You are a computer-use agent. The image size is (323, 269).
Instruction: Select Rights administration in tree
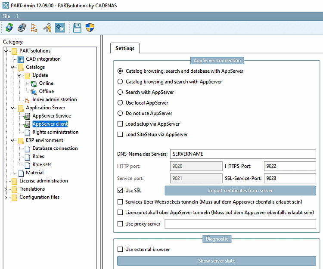tap(56, 132)
